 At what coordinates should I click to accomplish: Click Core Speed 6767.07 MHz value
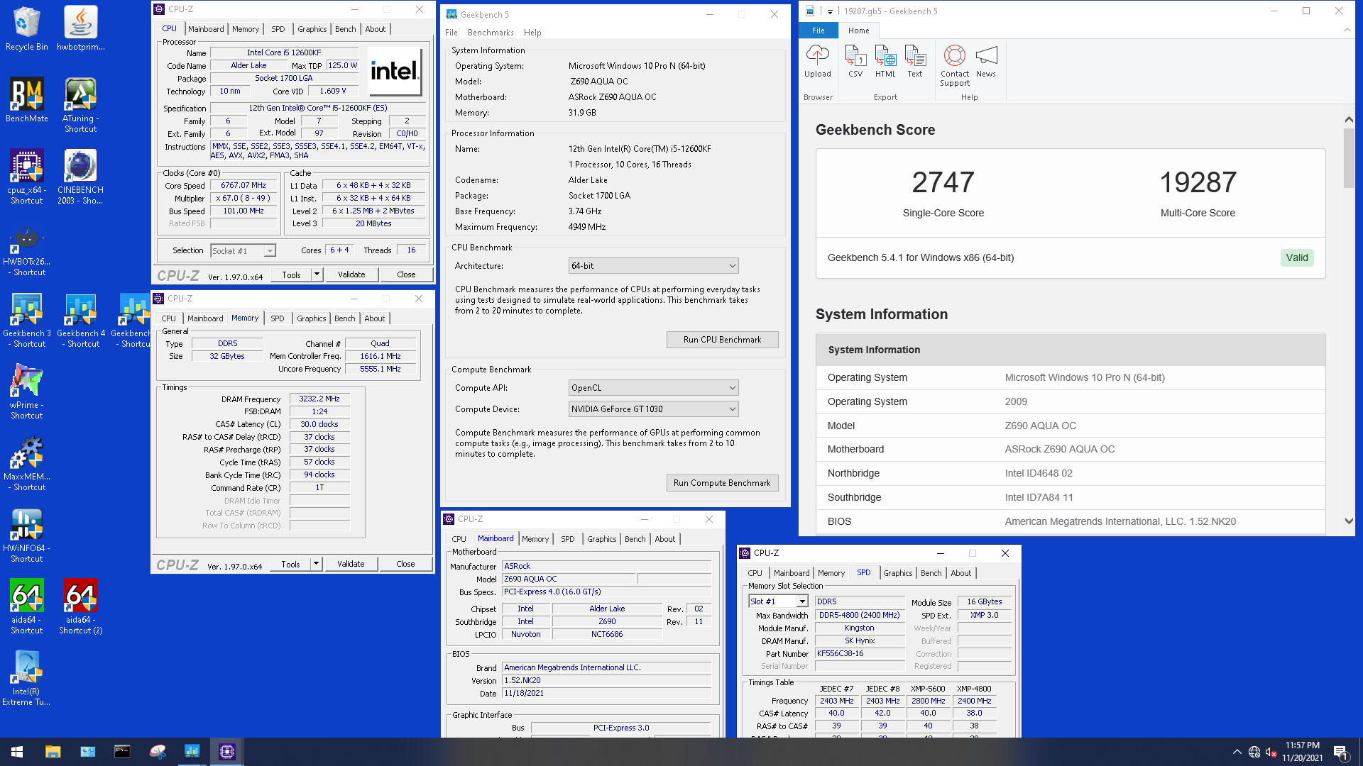243,185
